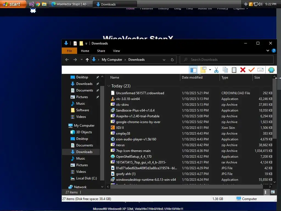The image size is (281, 211).
Task: Open pinned Desktop in Quick access
Action: tap(82, 77)
